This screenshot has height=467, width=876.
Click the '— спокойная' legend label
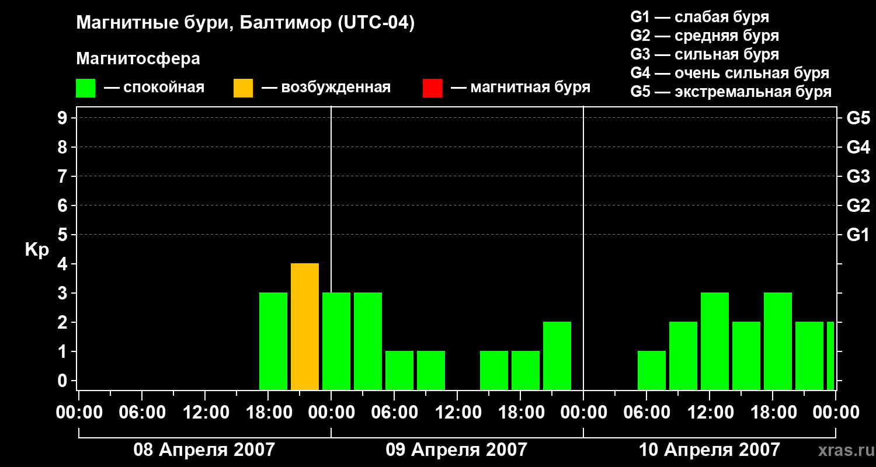154,88
